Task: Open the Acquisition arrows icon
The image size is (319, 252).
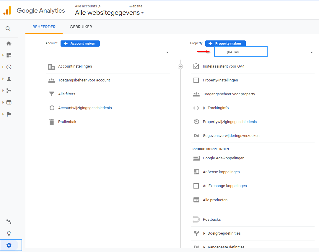Action: point(9,91)
